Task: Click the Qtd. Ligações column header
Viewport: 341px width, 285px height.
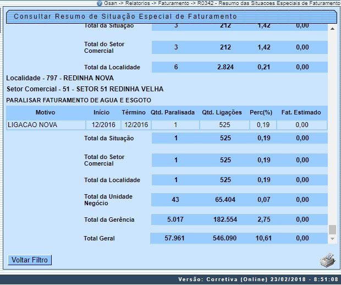Action: click(222, 112)
